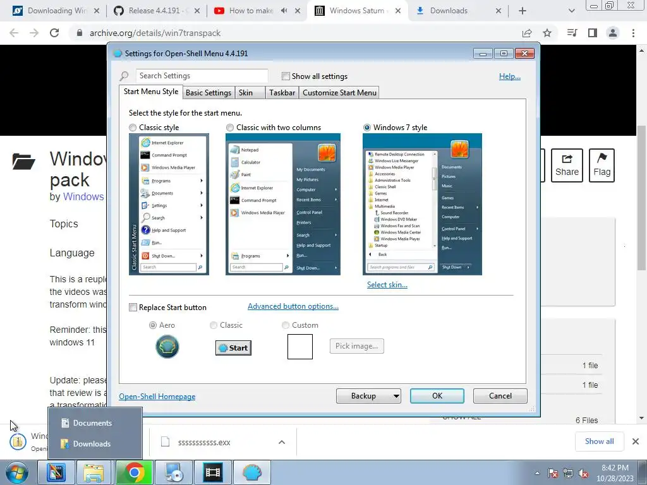Viewport: 647px width, 485px height.
Task: Click Share button on archive page
Action: 567,165
